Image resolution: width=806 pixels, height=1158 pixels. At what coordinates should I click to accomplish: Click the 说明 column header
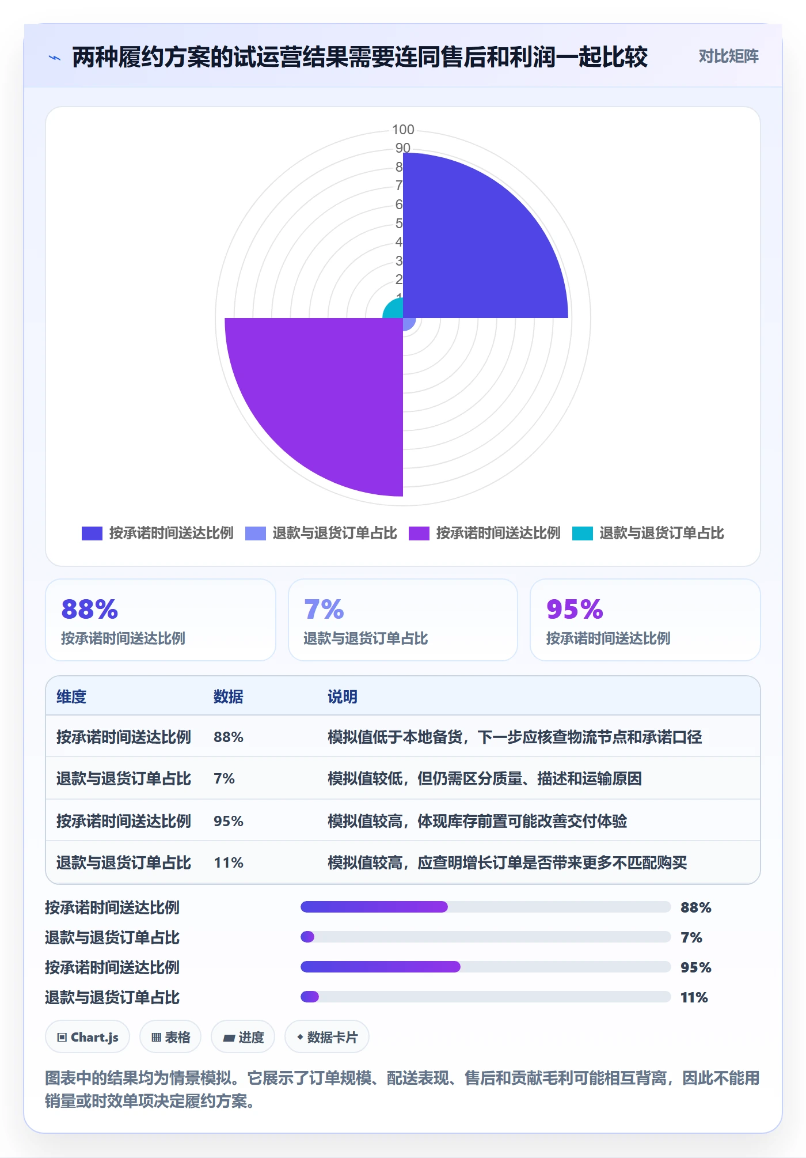tap(343, 697)
